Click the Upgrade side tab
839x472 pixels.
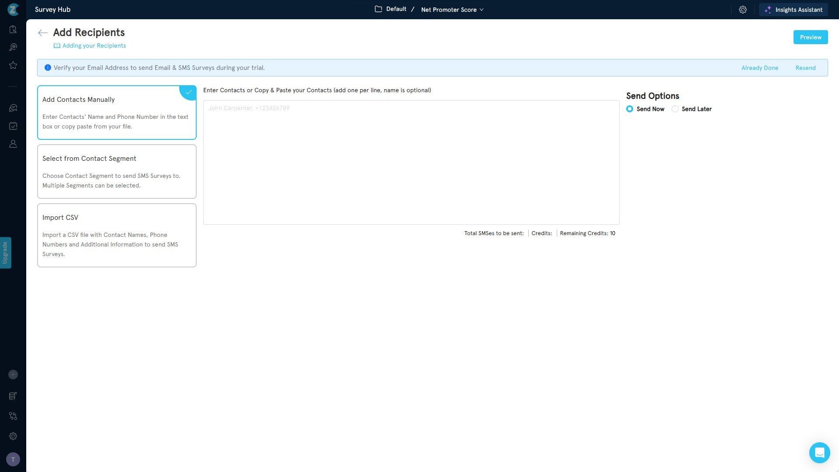coord(5,253)
